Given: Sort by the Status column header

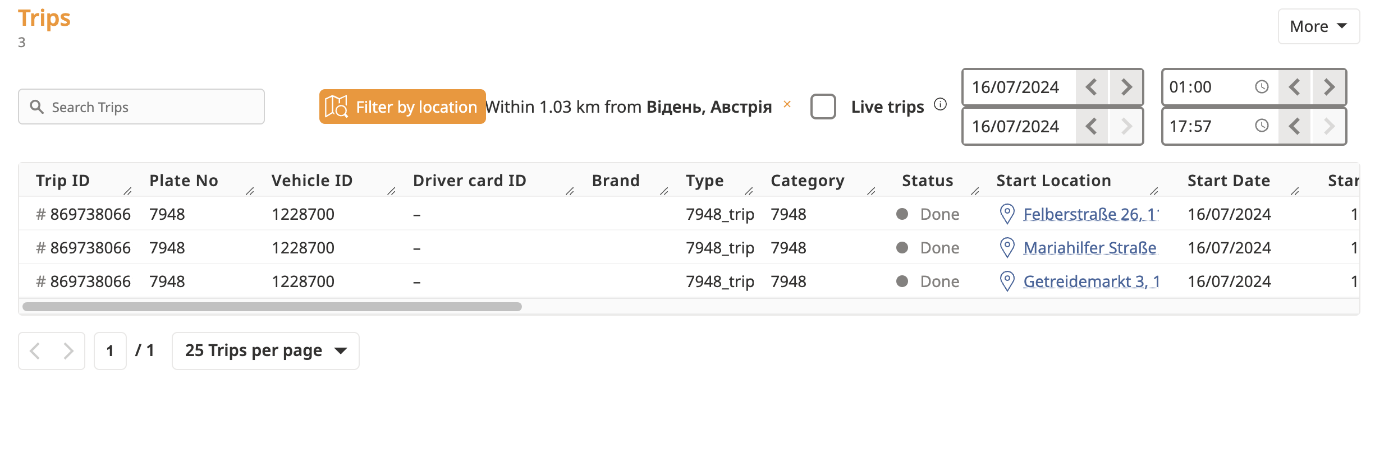Looking at the screenshot, I should click(x=927, y=181).
